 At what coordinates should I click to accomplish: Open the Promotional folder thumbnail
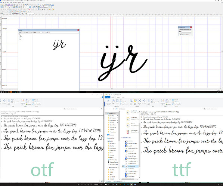(x=128, y=132)
